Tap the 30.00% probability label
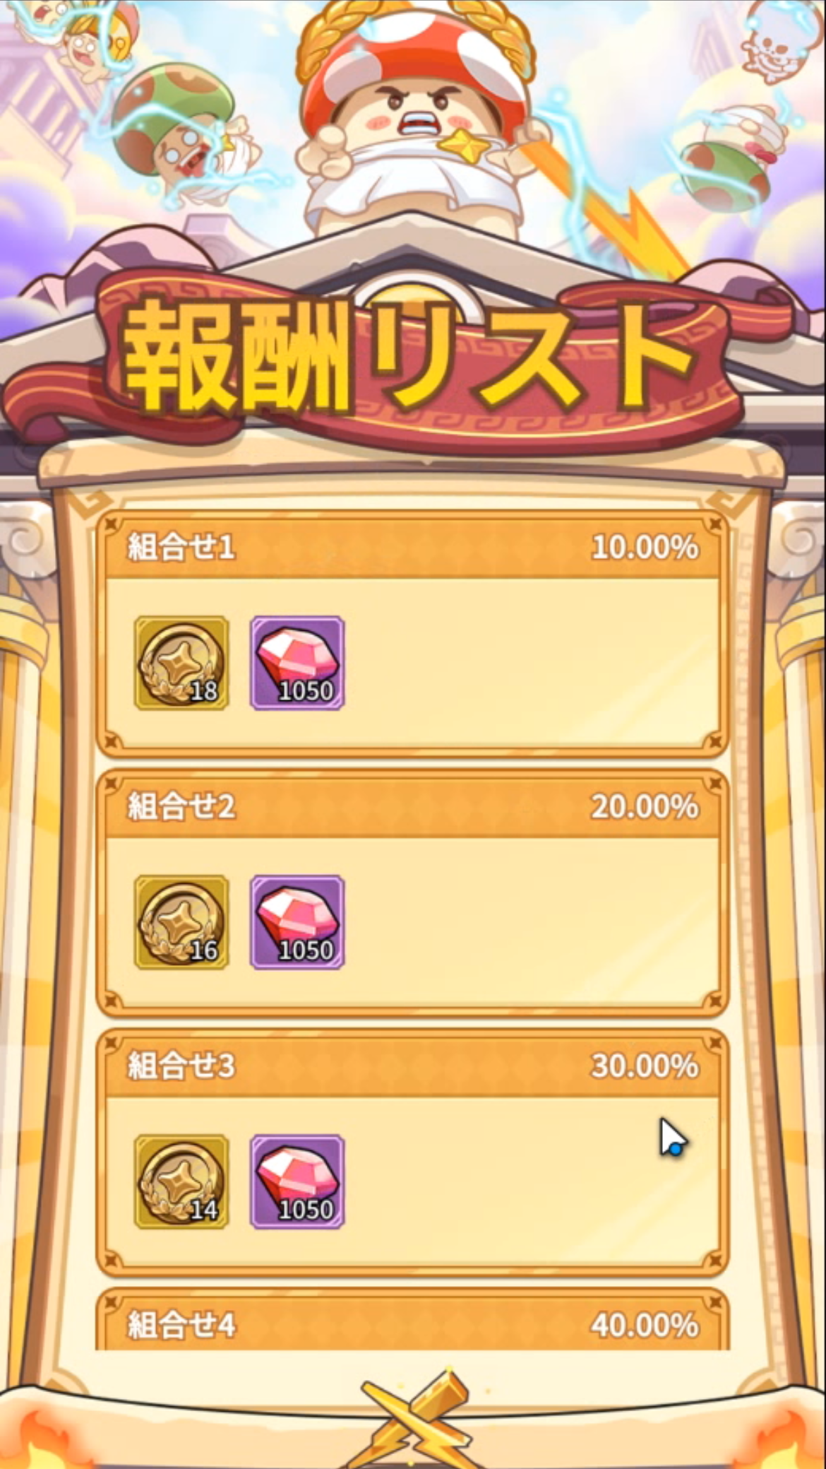Image resolution: width=826 pixels, height=1469 pixels. pyautogui.click(x=645, y=1066)
